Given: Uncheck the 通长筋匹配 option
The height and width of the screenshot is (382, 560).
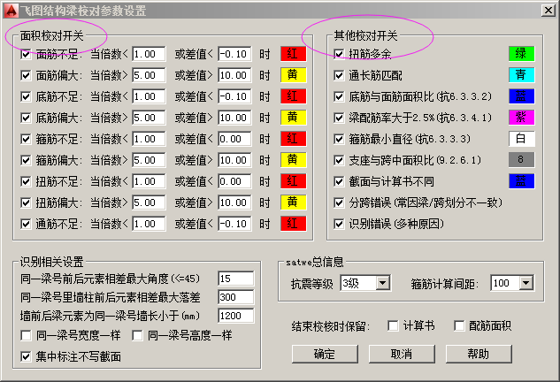Looking at the screenshot, I should point(339,75).
